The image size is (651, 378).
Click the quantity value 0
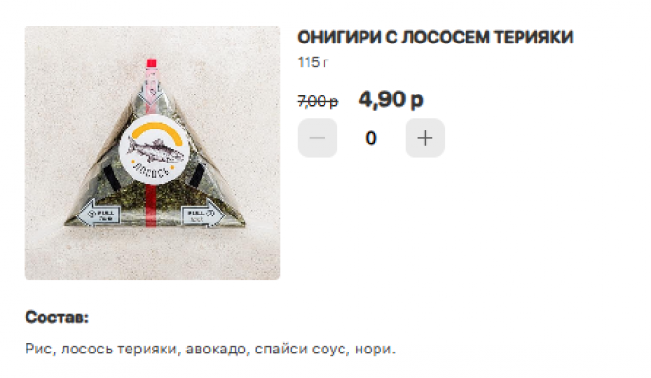coord(371,138)
